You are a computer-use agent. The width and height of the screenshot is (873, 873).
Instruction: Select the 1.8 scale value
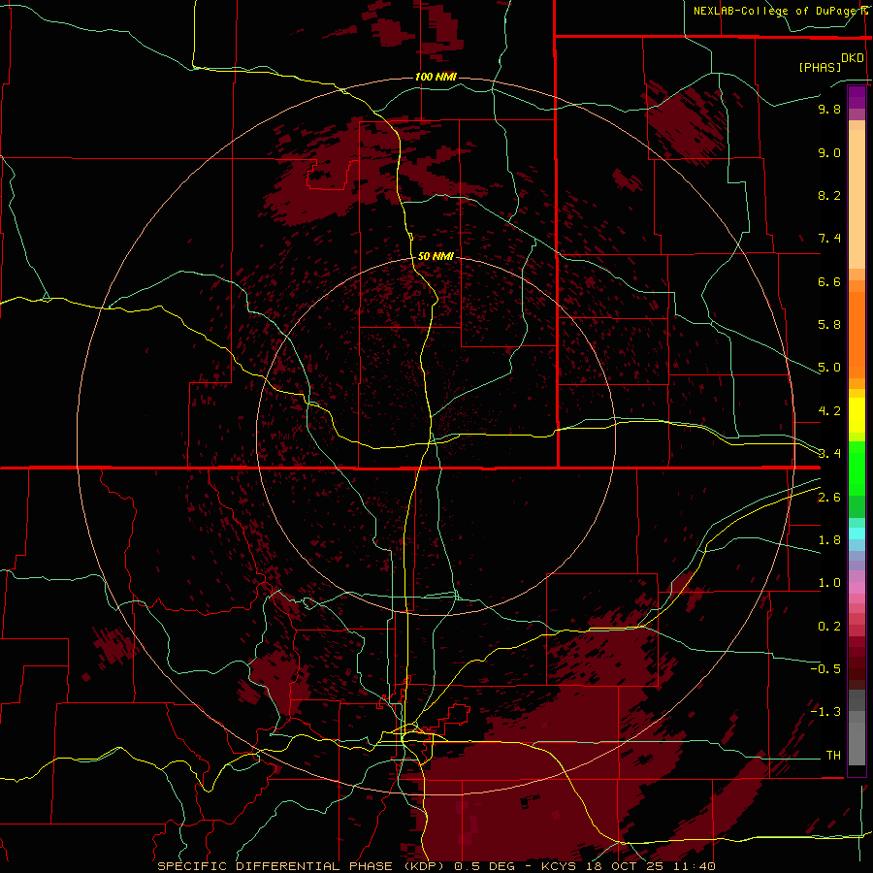pyautogui.click(x=829, y=540)
